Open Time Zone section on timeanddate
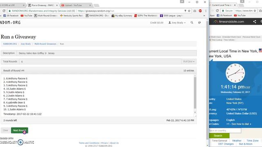The image size is (262, 147). click(x=253, y=140)
